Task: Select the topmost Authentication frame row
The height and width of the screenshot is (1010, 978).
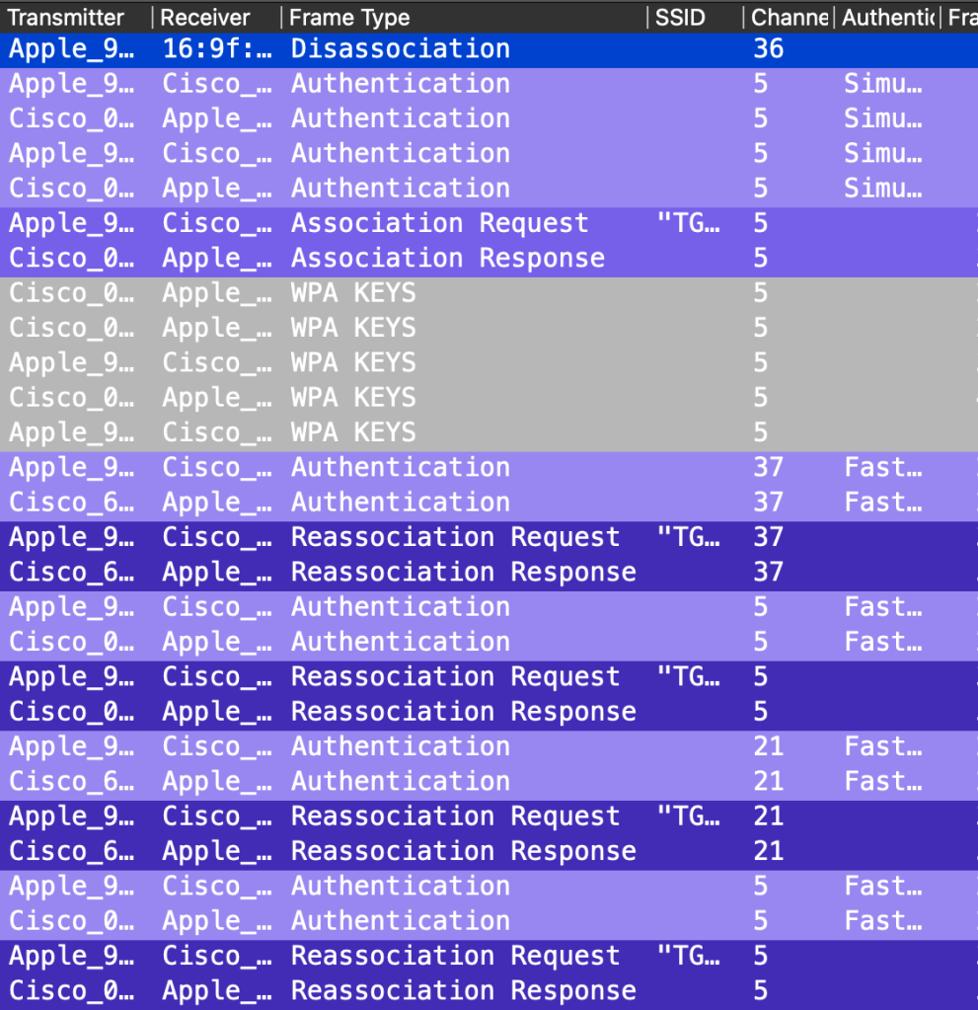Action: pyautogui.click(x=400, y=83)
